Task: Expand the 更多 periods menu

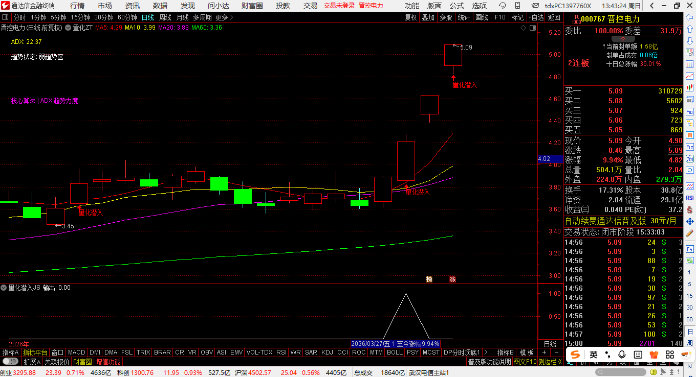Action: 224,17
